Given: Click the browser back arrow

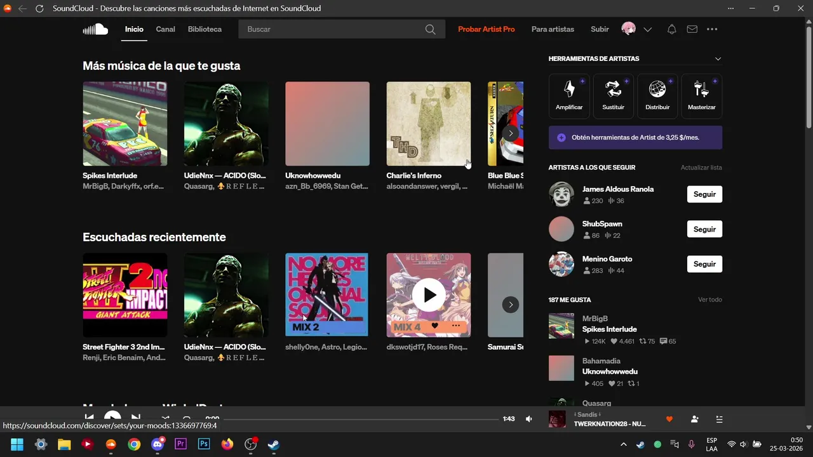Looking at the screenshot, I should [22, 9].
